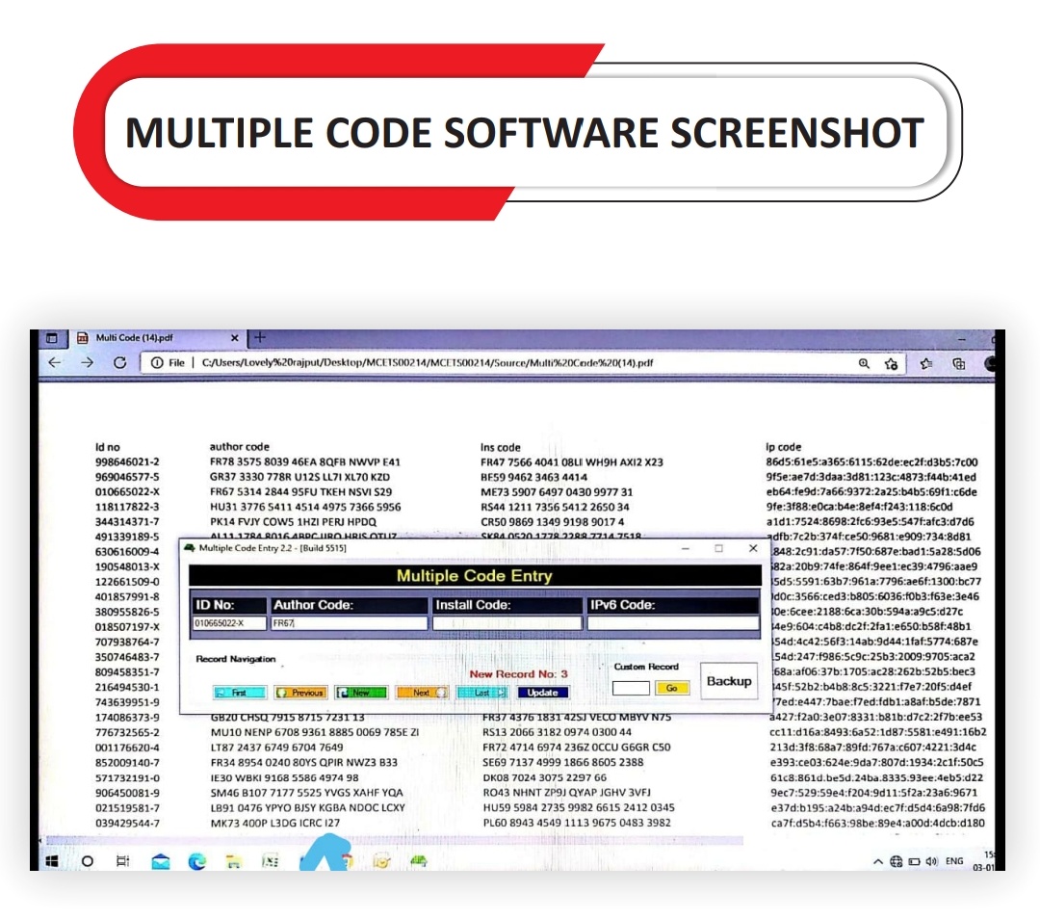1040x919 pixels.
Task: Reload the PDF page
Action: click(119, 363)
